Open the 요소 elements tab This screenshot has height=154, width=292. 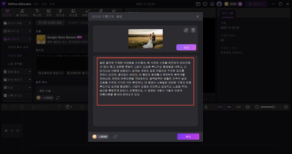click(x=73, y=13)
